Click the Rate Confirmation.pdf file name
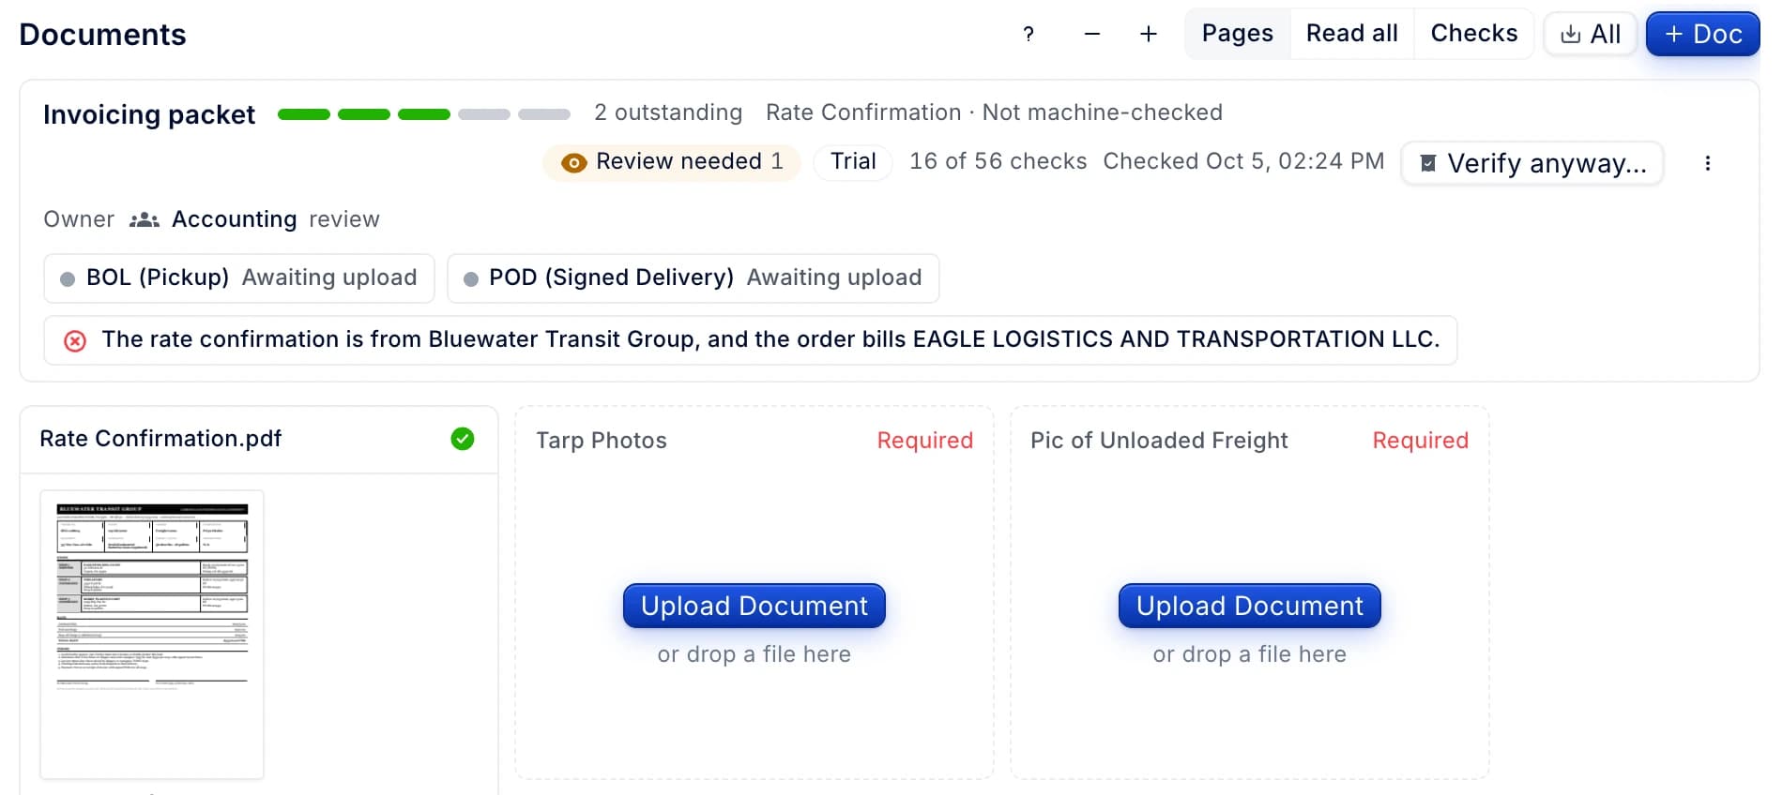This screenshot has height=795, width=1783. click(160, 439)
